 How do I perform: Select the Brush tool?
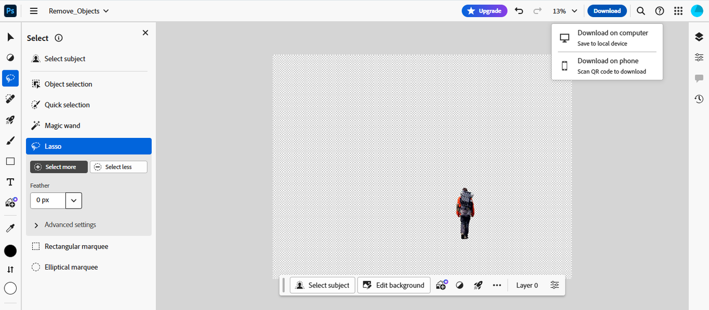coord(10,141)
